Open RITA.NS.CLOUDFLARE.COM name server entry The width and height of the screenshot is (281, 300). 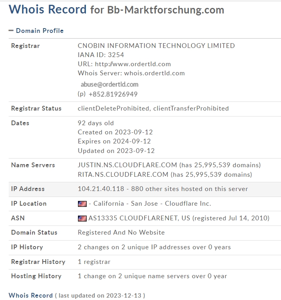click(123, 174)
